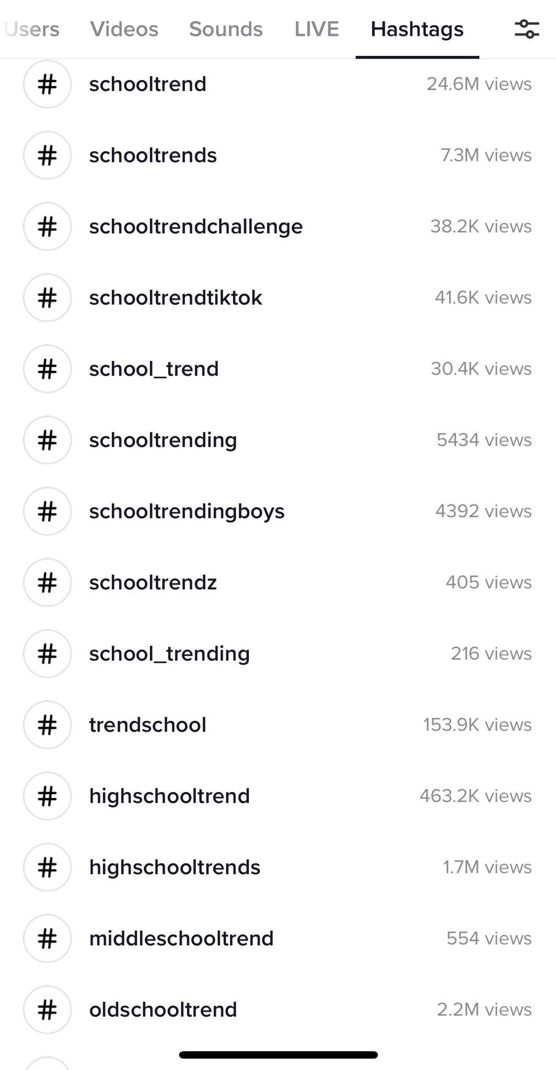This screenshot has width=556, height=1070.
Task: Switch to the Users tab
Action: point(32,29)
